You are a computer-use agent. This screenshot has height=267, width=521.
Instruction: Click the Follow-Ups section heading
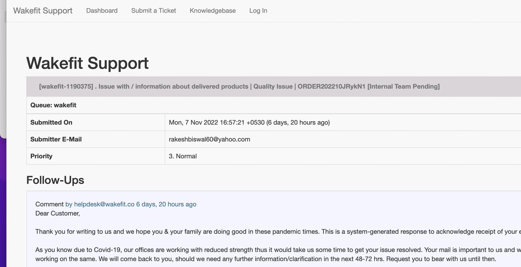click(x=55, y=180)
